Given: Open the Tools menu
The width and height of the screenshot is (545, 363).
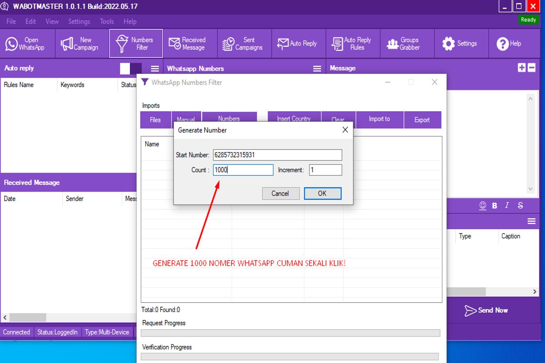Looking at the screenshot, I should (107, 21).
